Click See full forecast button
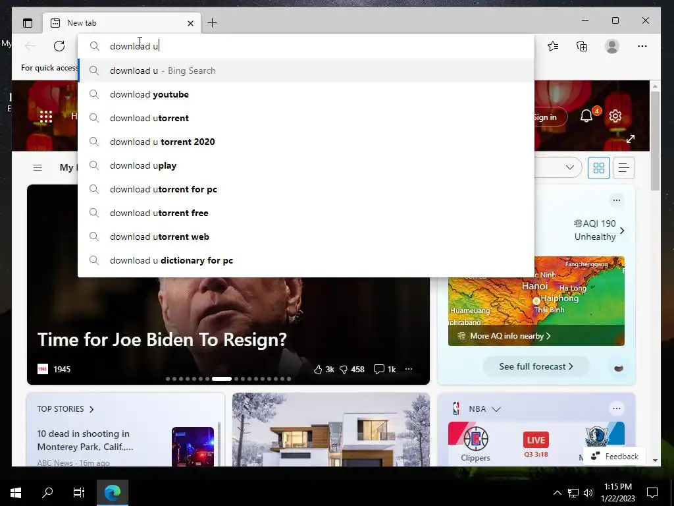Viewport: 674px width, 506px height. 536,366
